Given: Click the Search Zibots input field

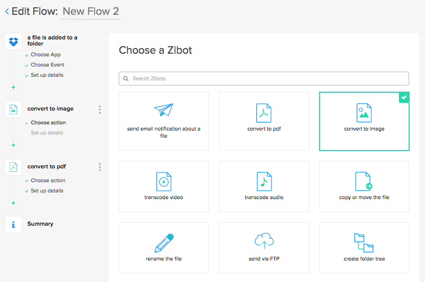Looking at the screenshot, I should 264,78.
